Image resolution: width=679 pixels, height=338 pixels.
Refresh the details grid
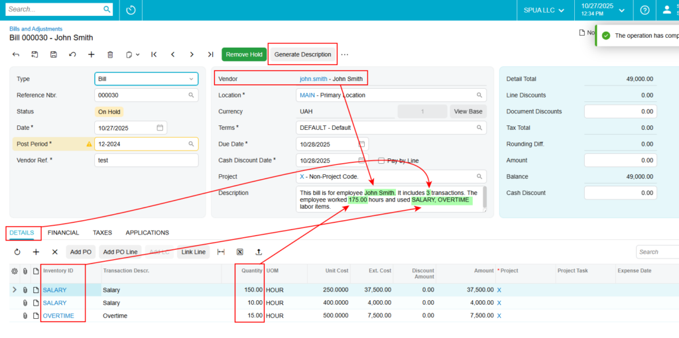coord(17,252)
